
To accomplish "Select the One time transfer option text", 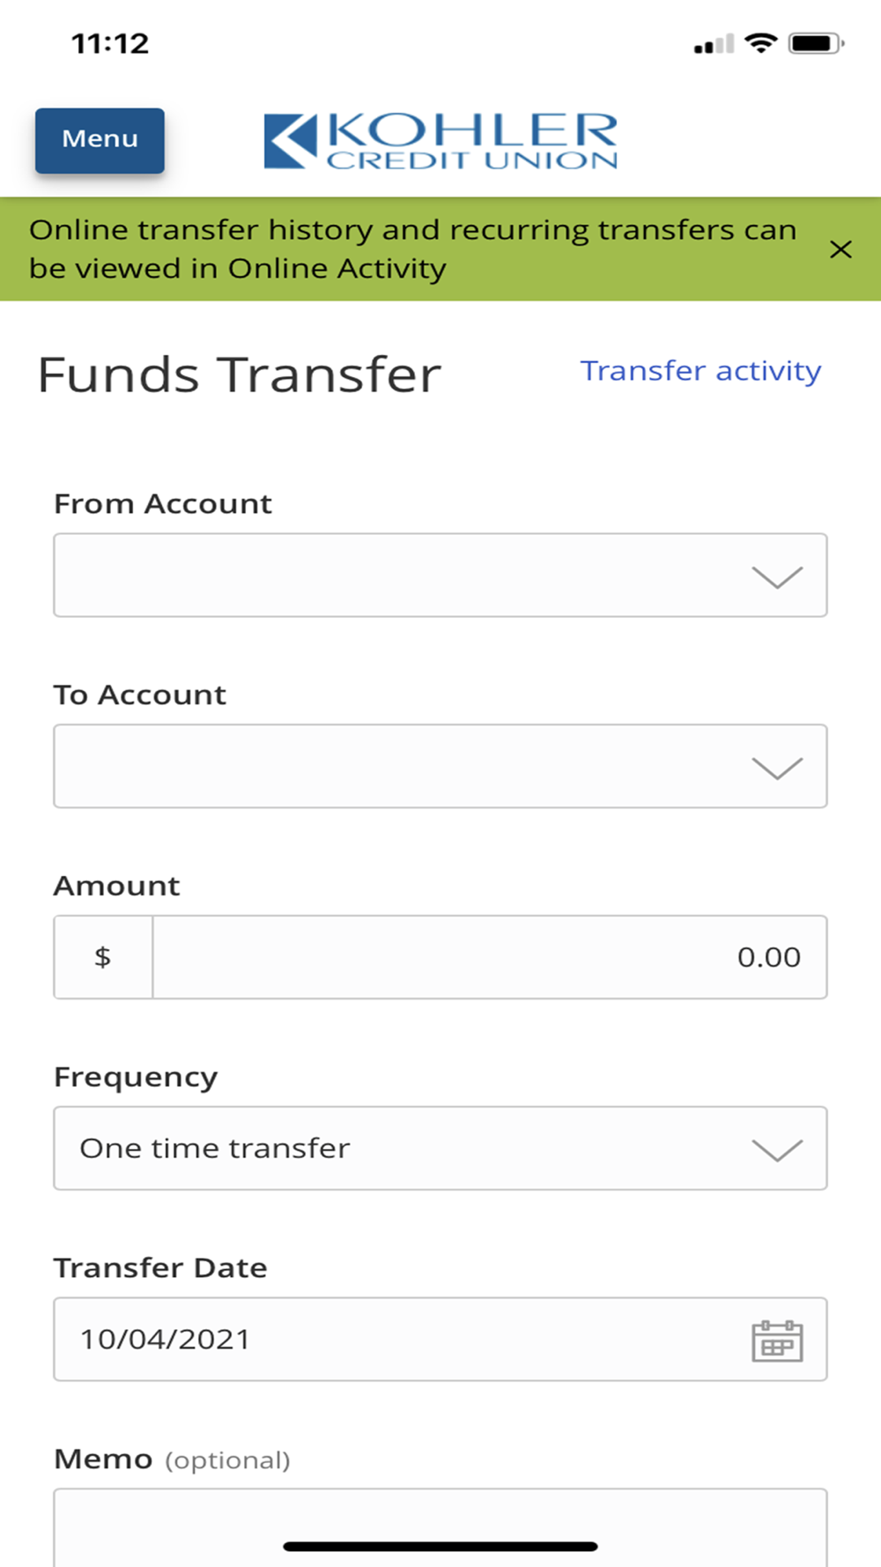I will coord(215,1148).
